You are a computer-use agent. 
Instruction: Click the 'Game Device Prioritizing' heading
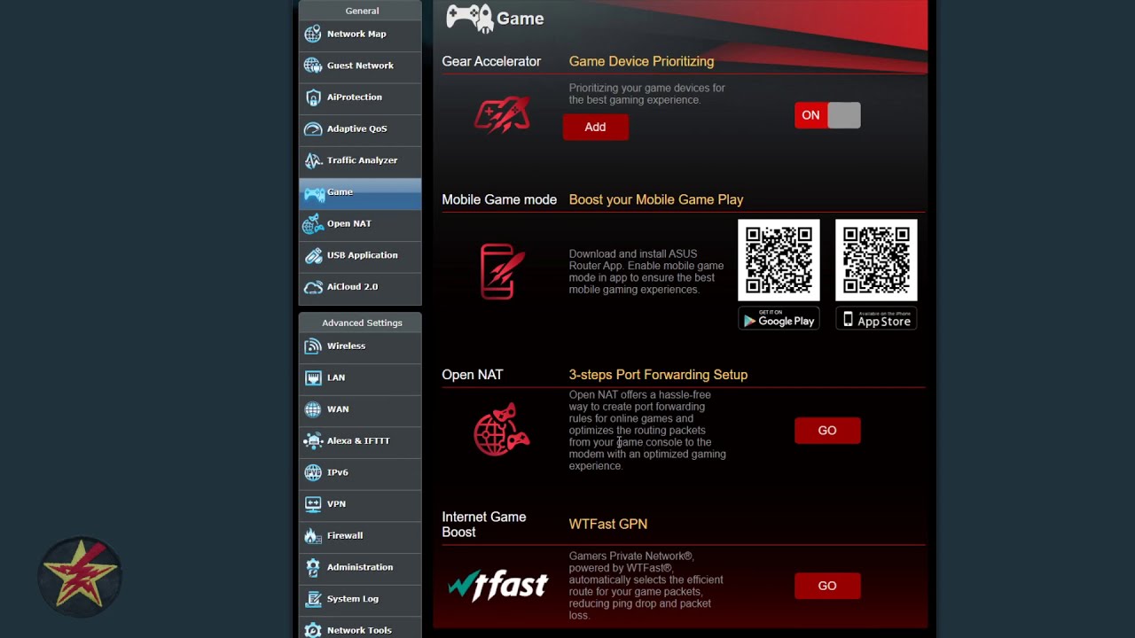[x=641, y=61]
